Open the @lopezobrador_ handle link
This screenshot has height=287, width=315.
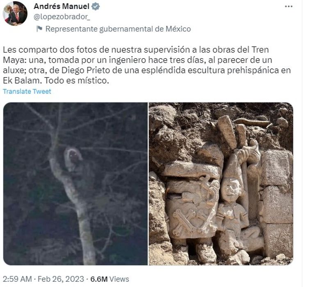pos(62,17)
